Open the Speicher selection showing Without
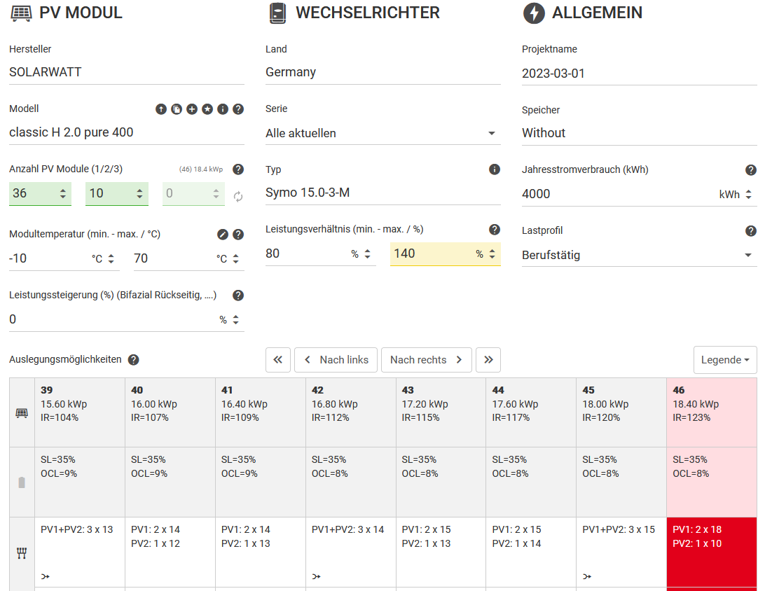 click(x=639, y=133)
